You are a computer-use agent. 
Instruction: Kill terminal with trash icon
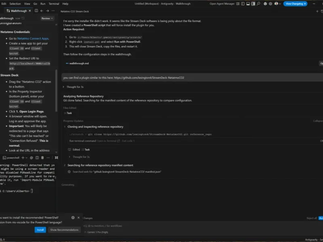click(42, 158)
